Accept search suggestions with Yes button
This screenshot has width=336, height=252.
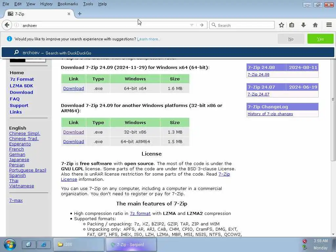pyautogui.click(x=320, y=39)
